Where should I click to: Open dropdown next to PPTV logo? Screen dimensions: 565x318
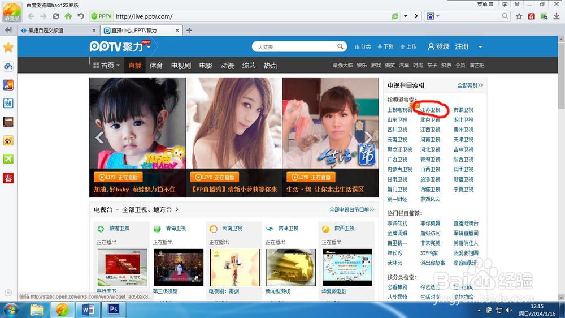coord(149,46)
